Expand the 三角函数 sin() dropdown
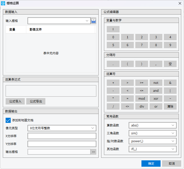This screenshot has height=169, width=184. [152, 133]
